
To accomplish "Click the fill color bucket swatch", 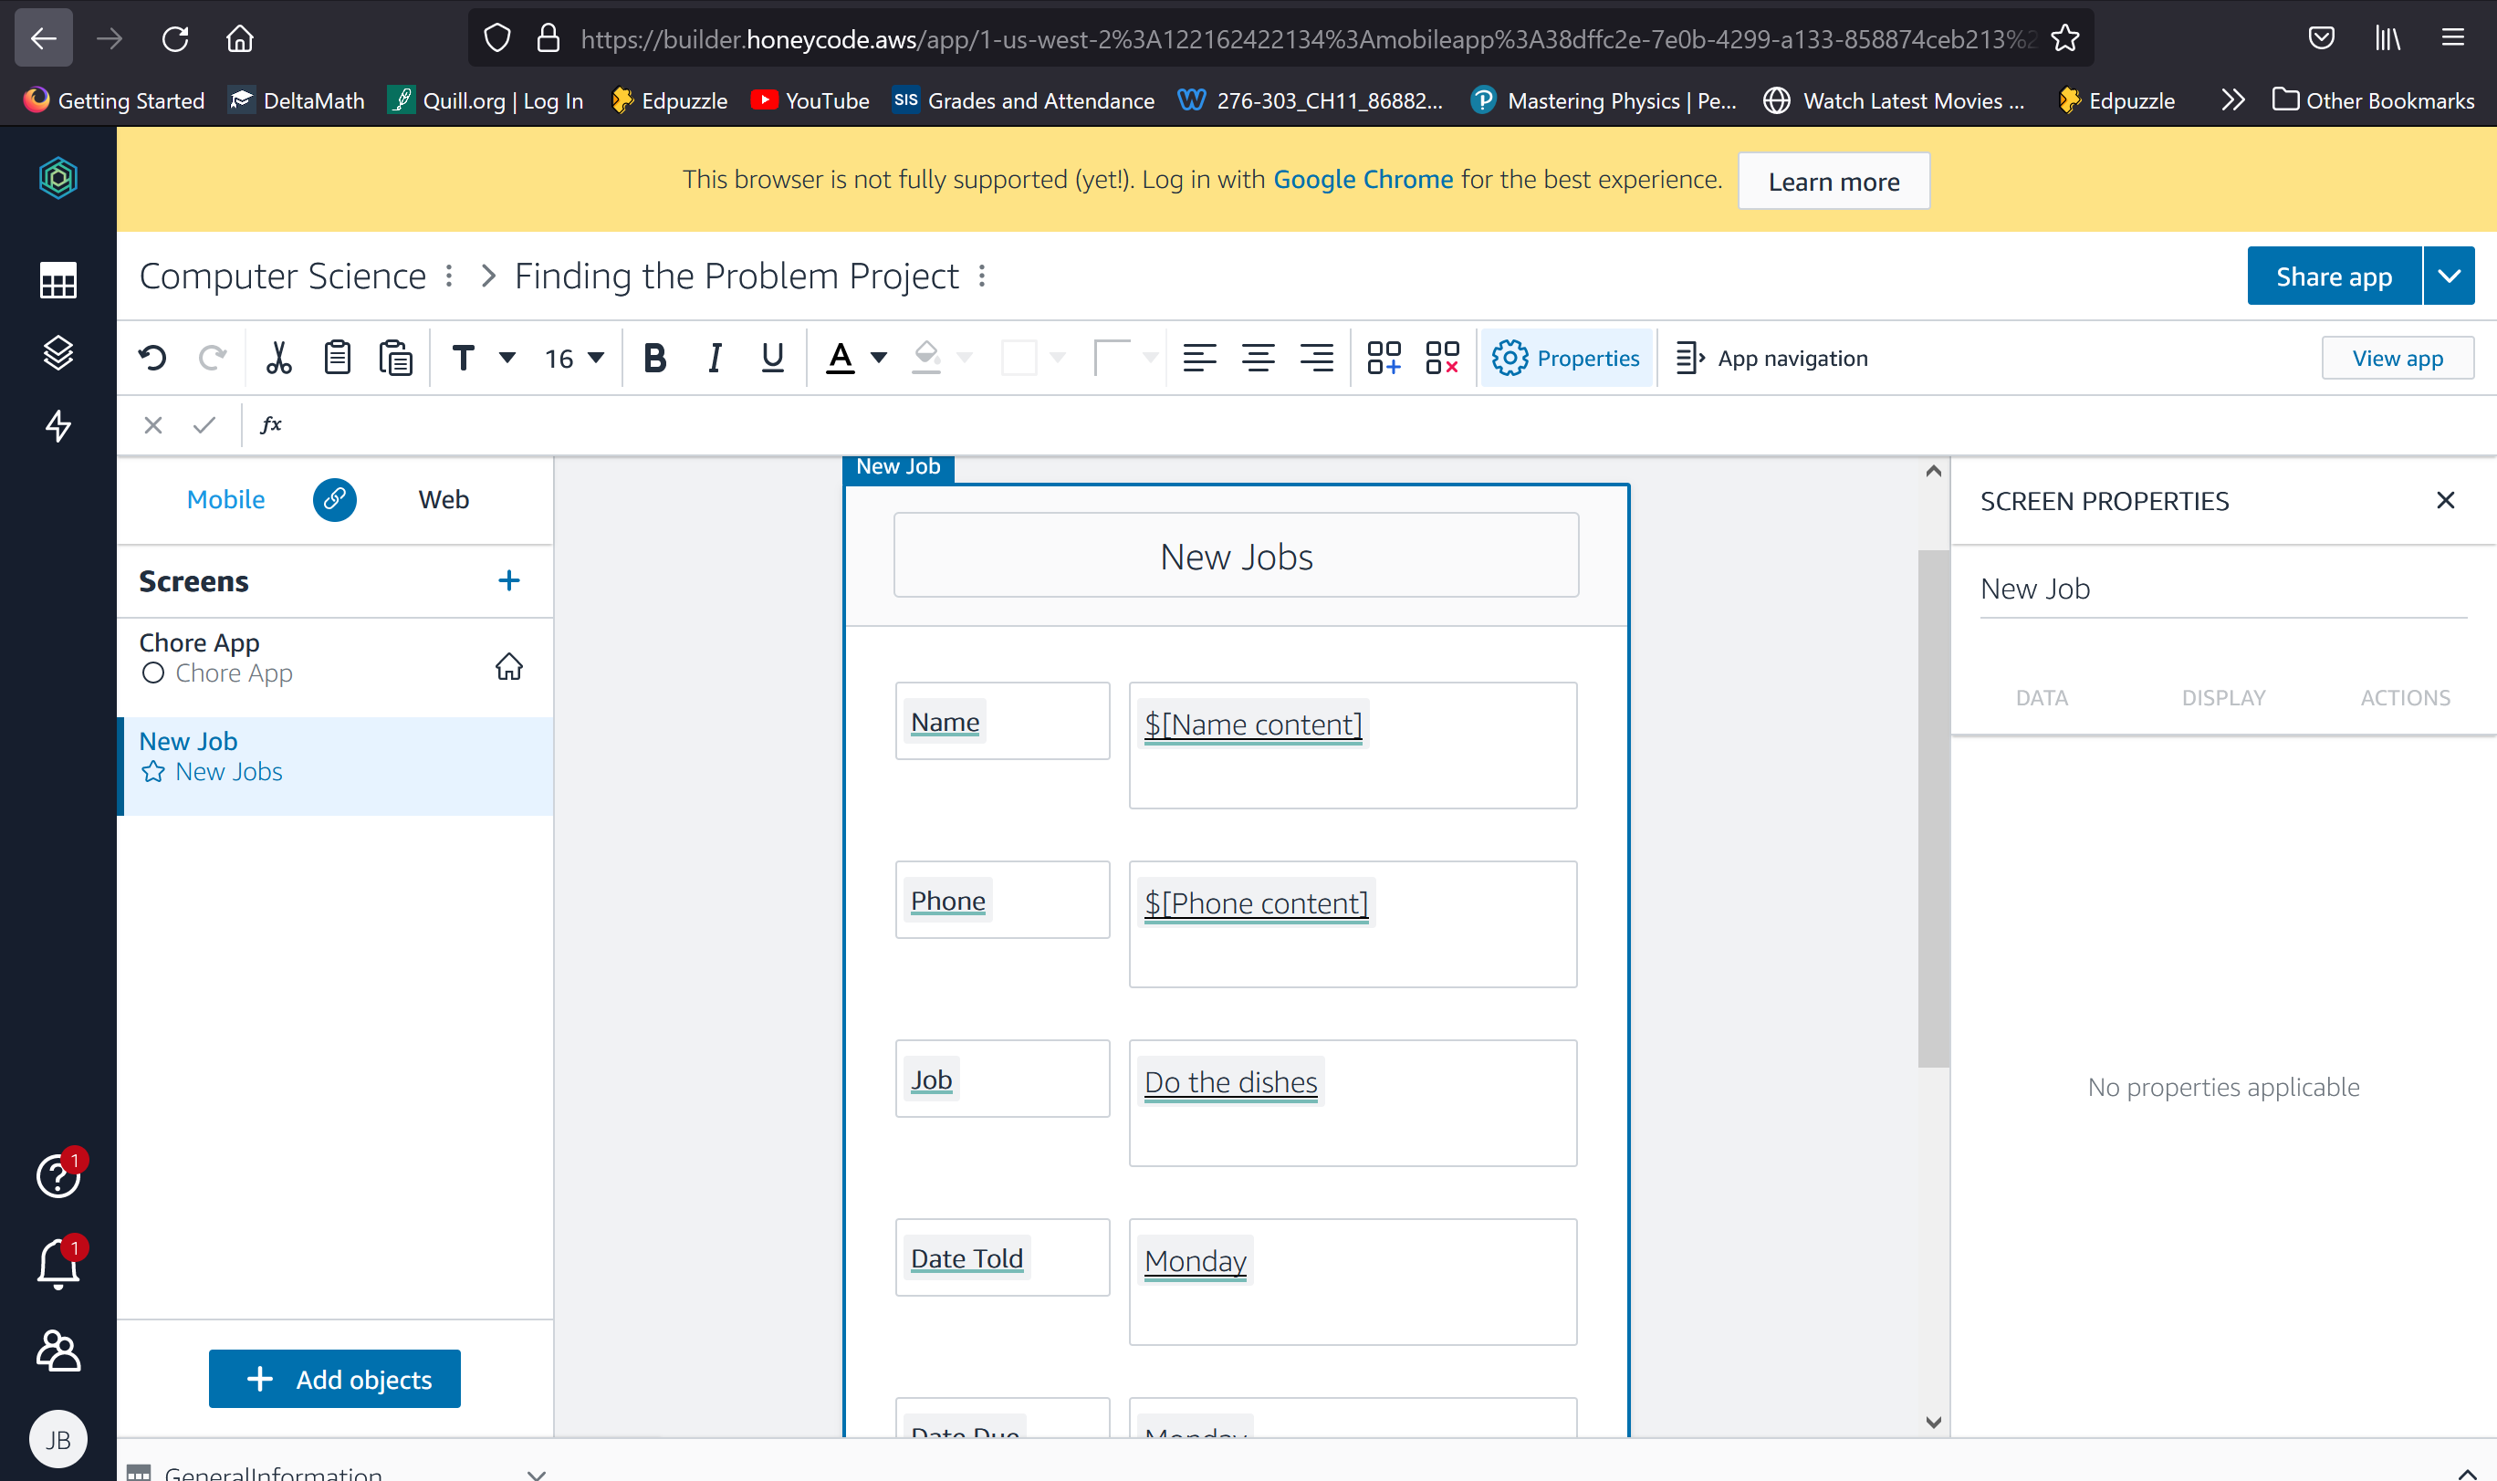I will pos(926,358).
